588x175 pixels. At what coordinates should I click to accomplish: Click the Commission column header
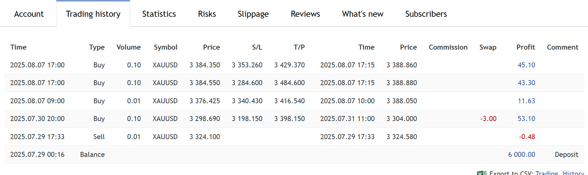pyautogui.click(x=448, y=47)
